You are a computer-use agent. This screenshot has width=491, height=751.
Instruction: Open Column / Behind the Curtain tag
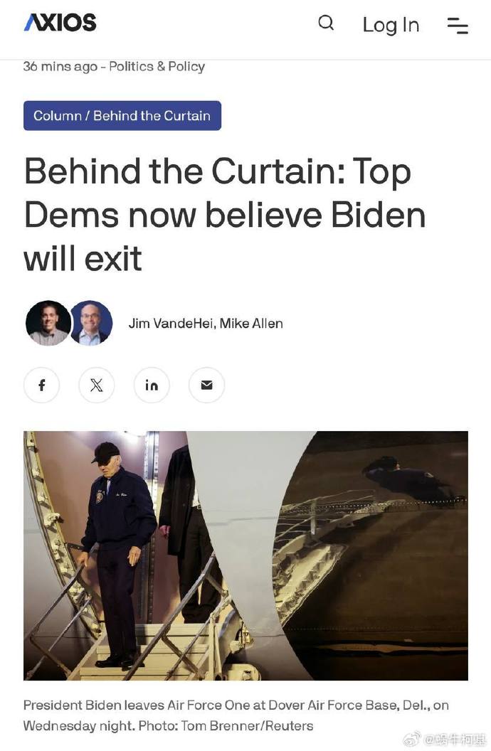click(122, 115)
